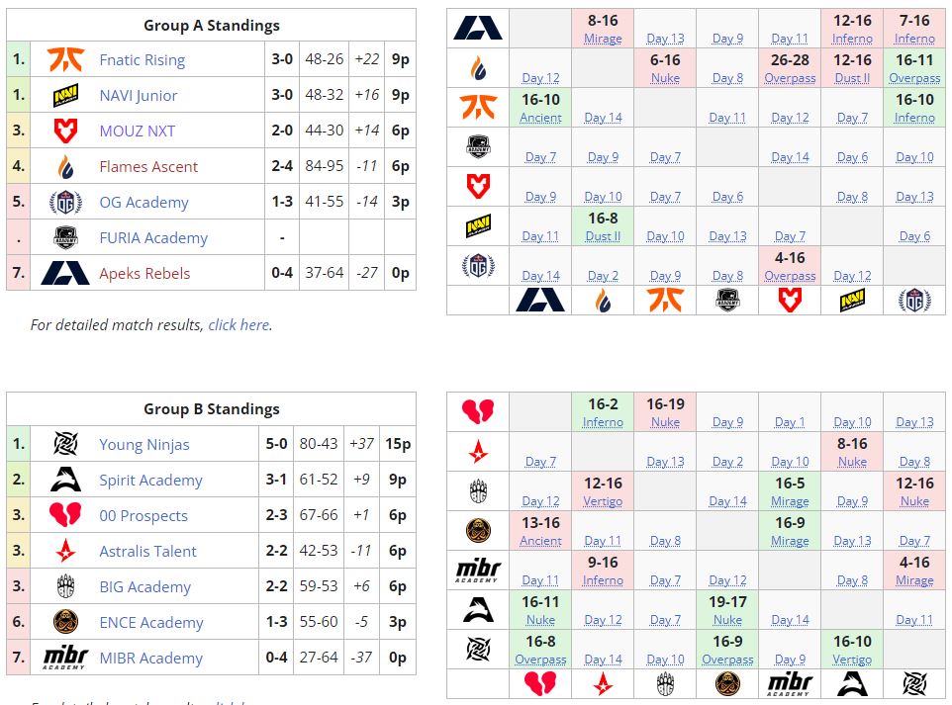This screenshot has height=705, width=952.
Task: Click Young Ninjas logo in Group B standings
Action: 65,444
